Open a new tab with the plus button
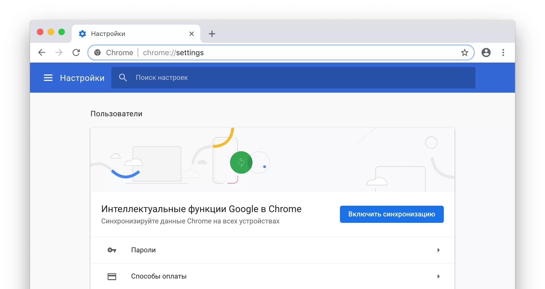This screenshot has height=289, width=545. click(212, 34)
